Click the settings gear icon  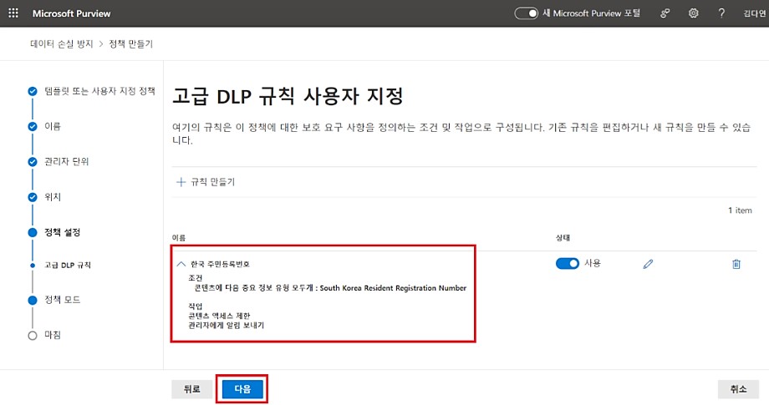693,13
